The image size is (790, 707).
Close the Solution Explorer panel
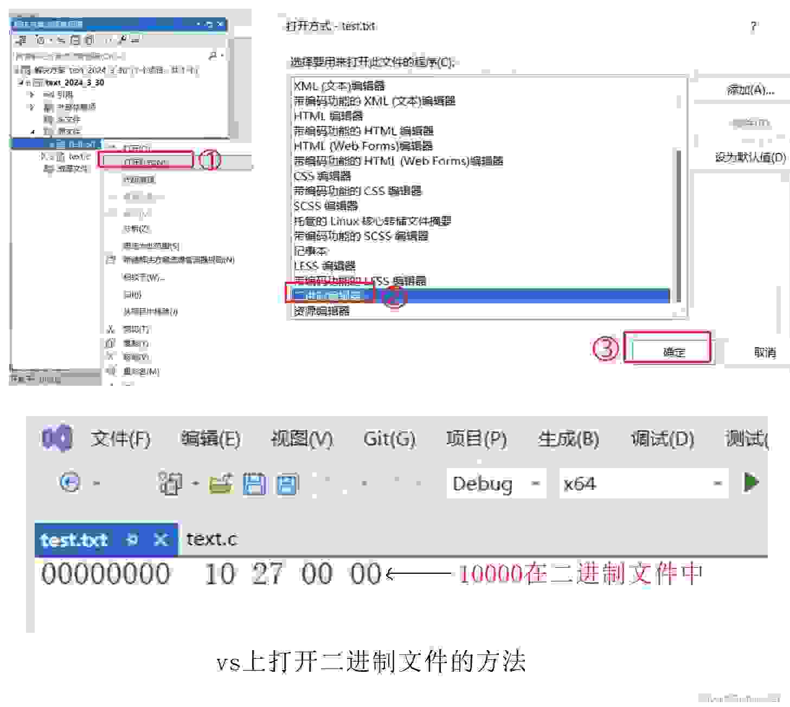click(220, 24)
